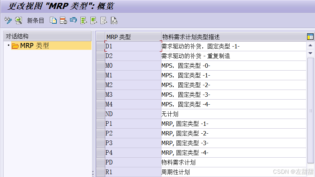Click the P4 MRP type cell
The width and height of the screenshot is (315, 177).
point(133,153)
